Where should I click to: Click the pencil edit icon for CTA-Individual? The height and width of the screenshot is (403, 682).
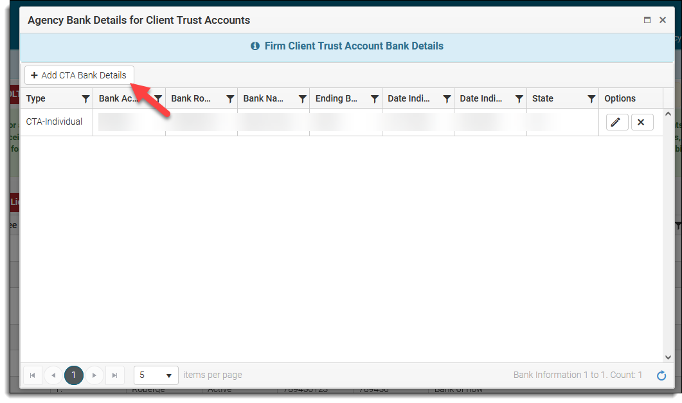pyautogui.click(x=617, y=122)
